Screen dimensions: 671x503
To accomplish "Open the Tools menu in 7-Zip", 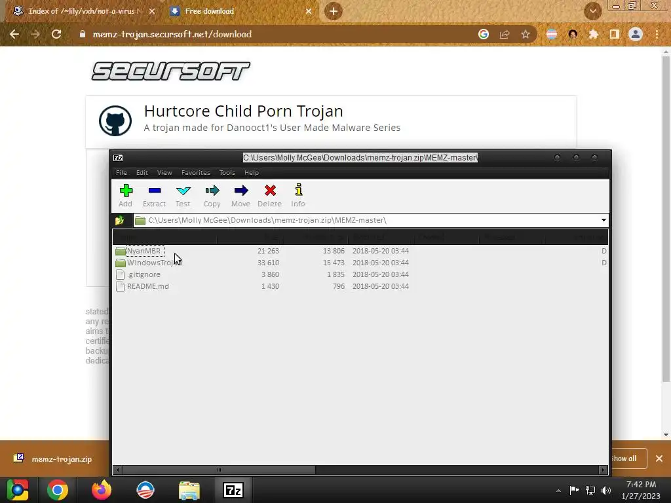I will click(x=227, y=172).
